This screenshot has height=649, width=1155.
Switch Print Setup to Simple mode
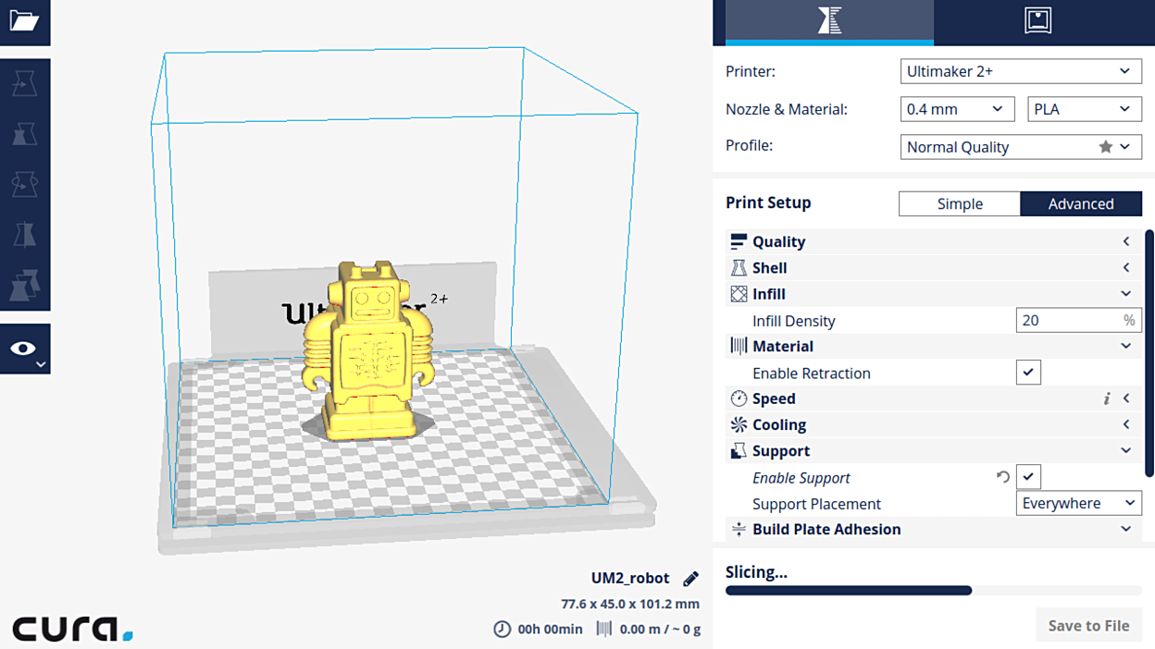click(959, 204)
